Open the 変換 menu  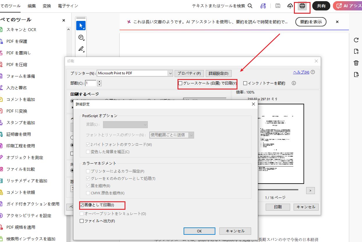[x=47, y=6]
